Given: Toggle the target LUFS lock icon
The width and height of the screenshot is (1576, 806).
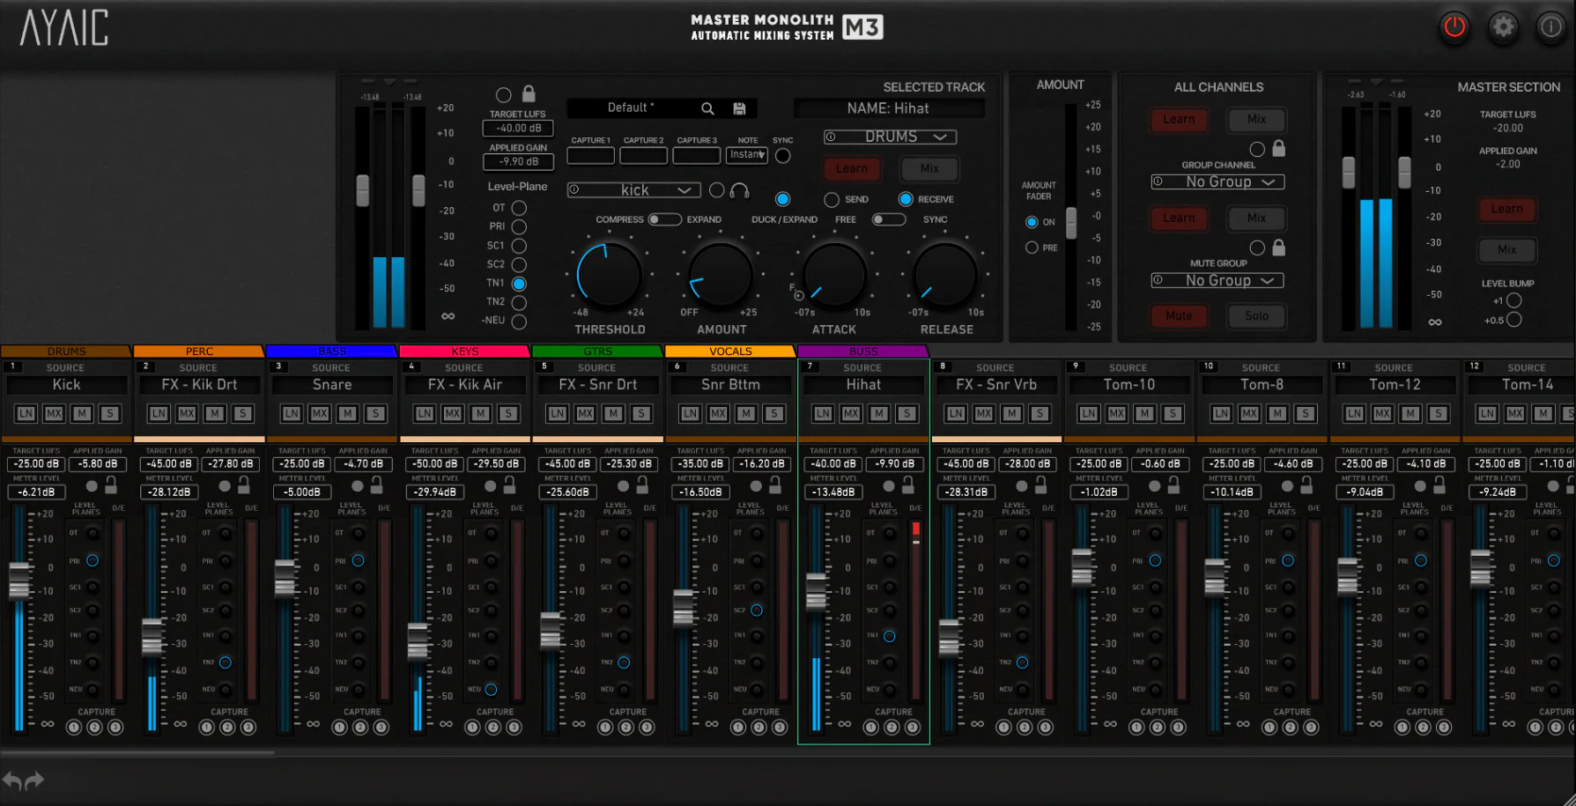Looking at the screenshot, I should click(x=529, y=93).
